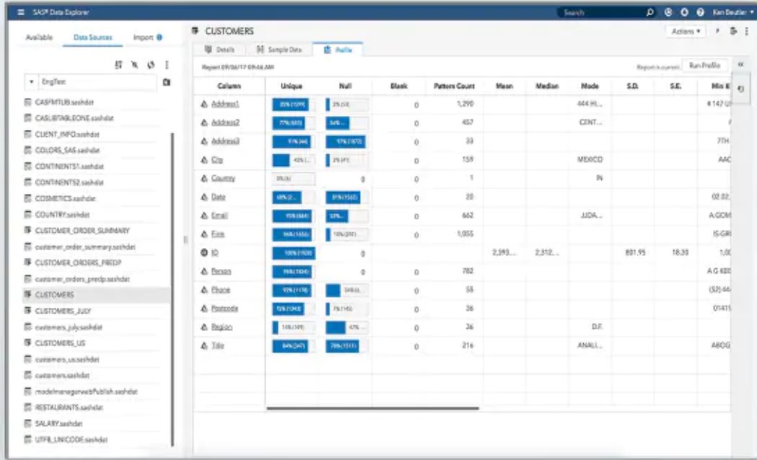This screenshot has height=460, width=757.
Task: Click the Run Profile button
Action: coord(704,66)
